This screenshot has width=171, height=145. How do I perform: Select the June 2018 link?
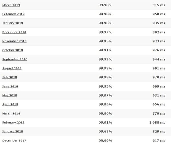10,86
